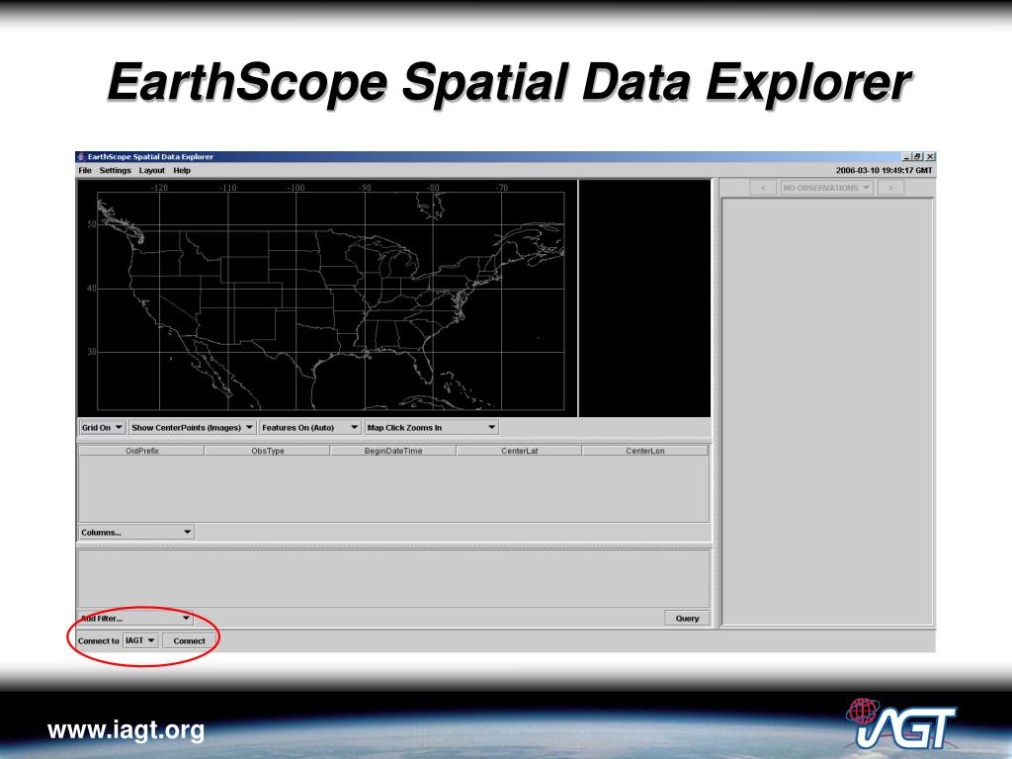Screen dimensions: 1012x759
Task: Open Features On (Auto) dropdown
Action: [309, 427]
